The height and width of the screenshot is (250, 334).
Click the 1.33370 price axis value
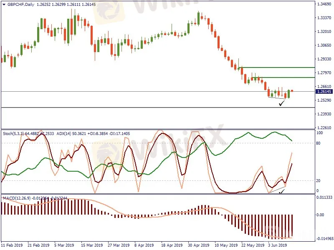pyautogui.click(x=324, y=17)
